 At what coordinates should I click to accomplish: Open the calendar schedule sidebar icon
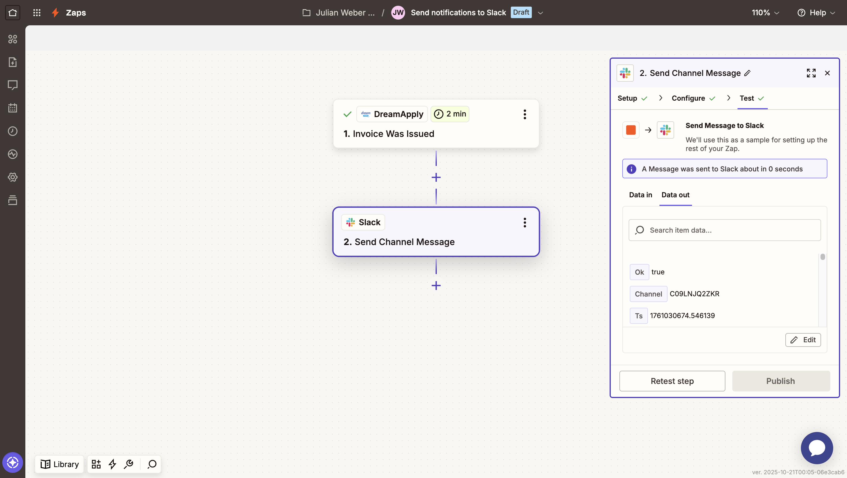click(12, 108)
